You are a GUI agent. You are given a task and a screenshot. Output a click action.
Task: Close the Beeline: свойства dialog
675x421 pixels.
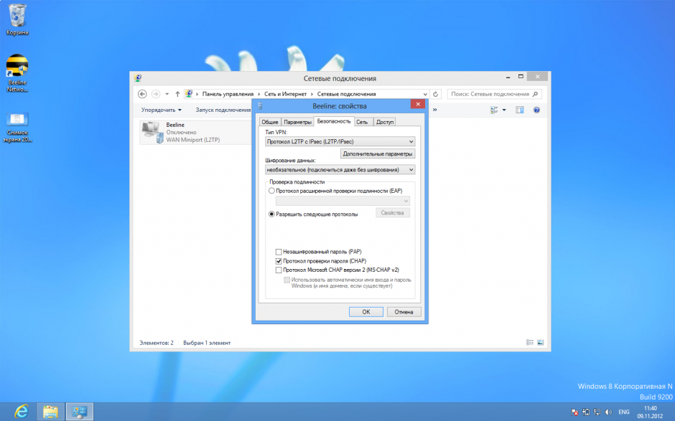point(418,104)
